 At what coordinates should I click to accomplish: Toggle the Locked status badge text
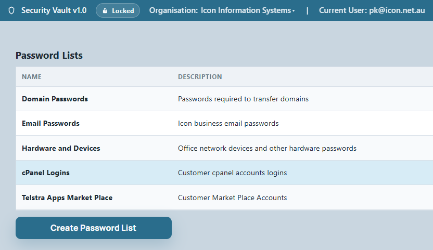click(123, 11)
